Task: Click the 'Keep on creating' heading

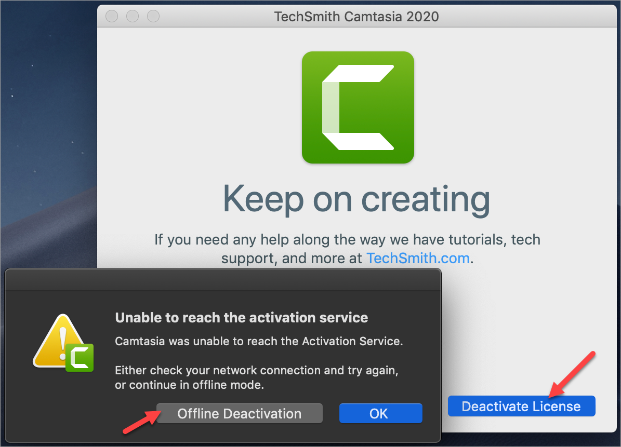Action: click(x=356, y=199)
